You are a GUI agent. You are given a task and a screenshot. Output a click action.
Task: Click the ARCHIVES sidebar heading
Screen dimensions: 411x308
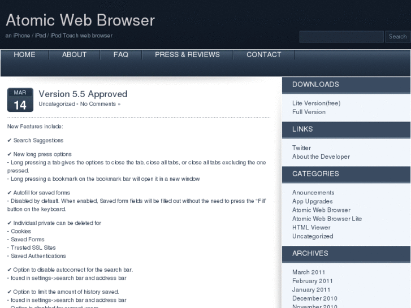coord(310,254)
